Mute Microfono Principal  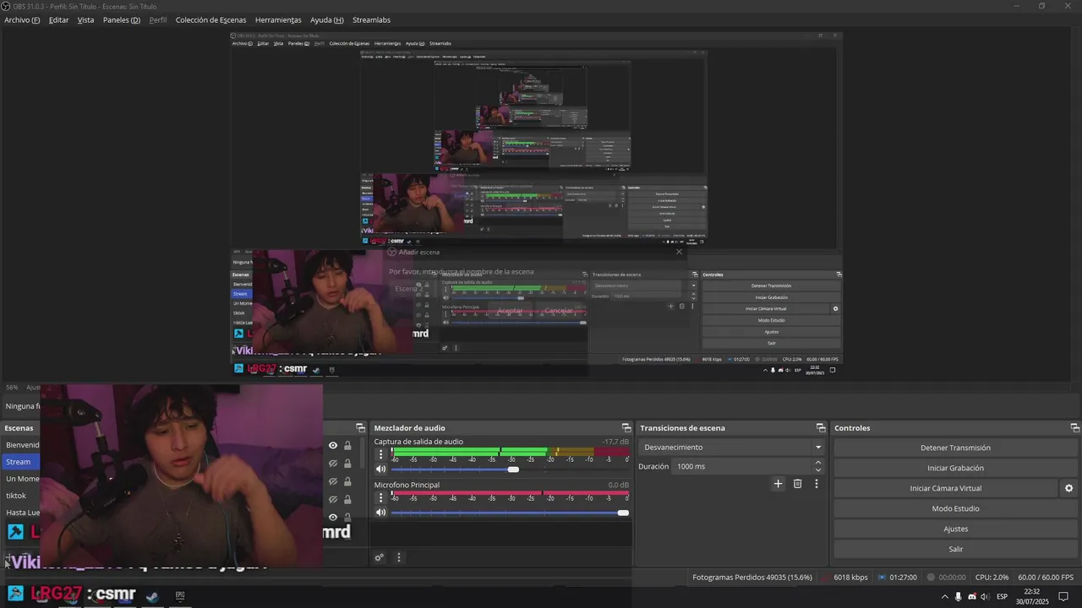pos(380,513)
